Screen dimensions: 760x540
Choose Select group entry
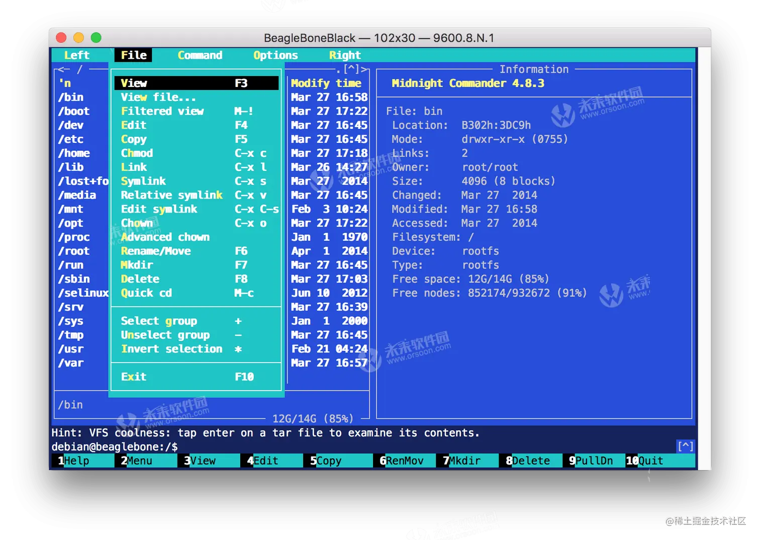coord(197,321)
